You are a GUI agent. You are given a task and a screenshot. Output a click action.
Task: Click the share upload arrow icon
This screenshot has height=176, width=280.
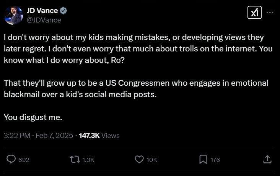coord(268,160)
